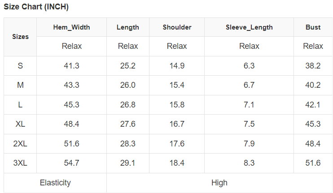Click the Elasticity row label
The image size is (333, 193).
coord(55,183)
